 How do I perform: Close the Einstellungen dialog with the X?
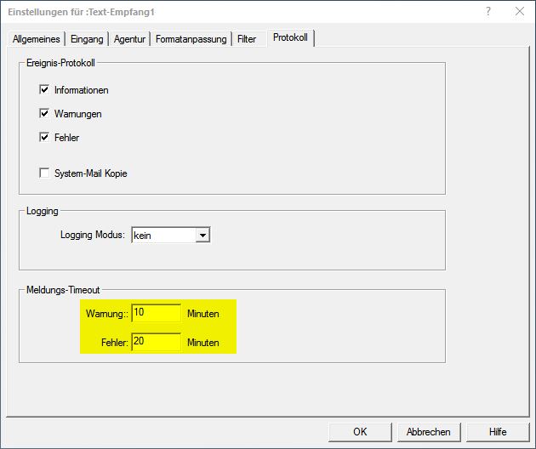click(518, 12)
